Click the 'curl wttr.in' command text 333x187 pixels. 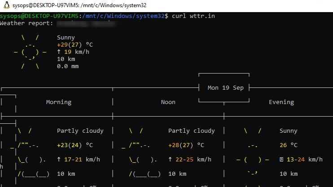click(193, 16)
